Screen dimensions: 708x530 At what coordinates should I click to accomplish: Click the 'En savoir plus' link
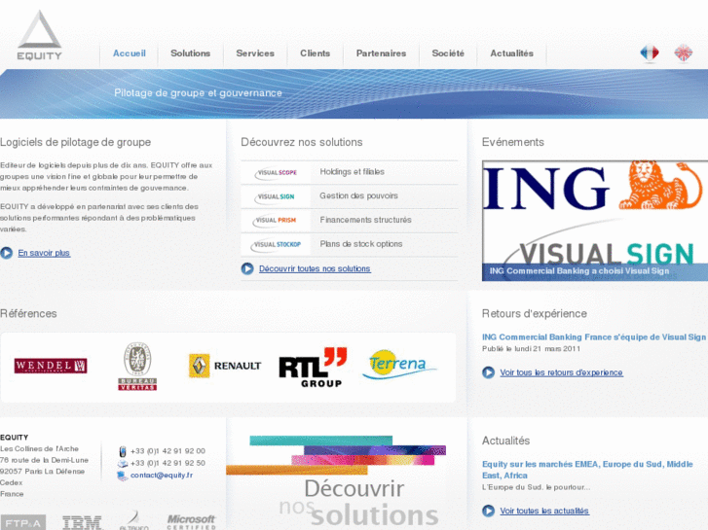point(44,253)
